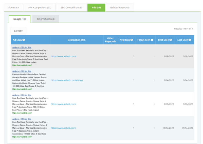Image resolution: width=203 pixels, height=144 pixels.
Task: Open https://www.airbnb.com/a/stays destination link
Action: (67, 80)
